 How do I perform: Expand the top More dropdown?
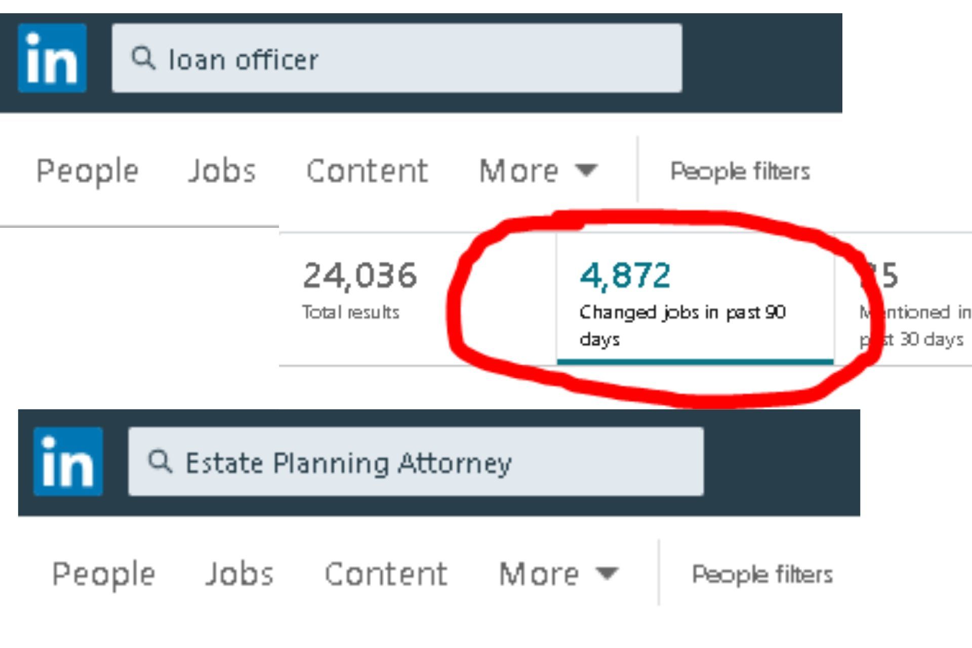[539, 171]
